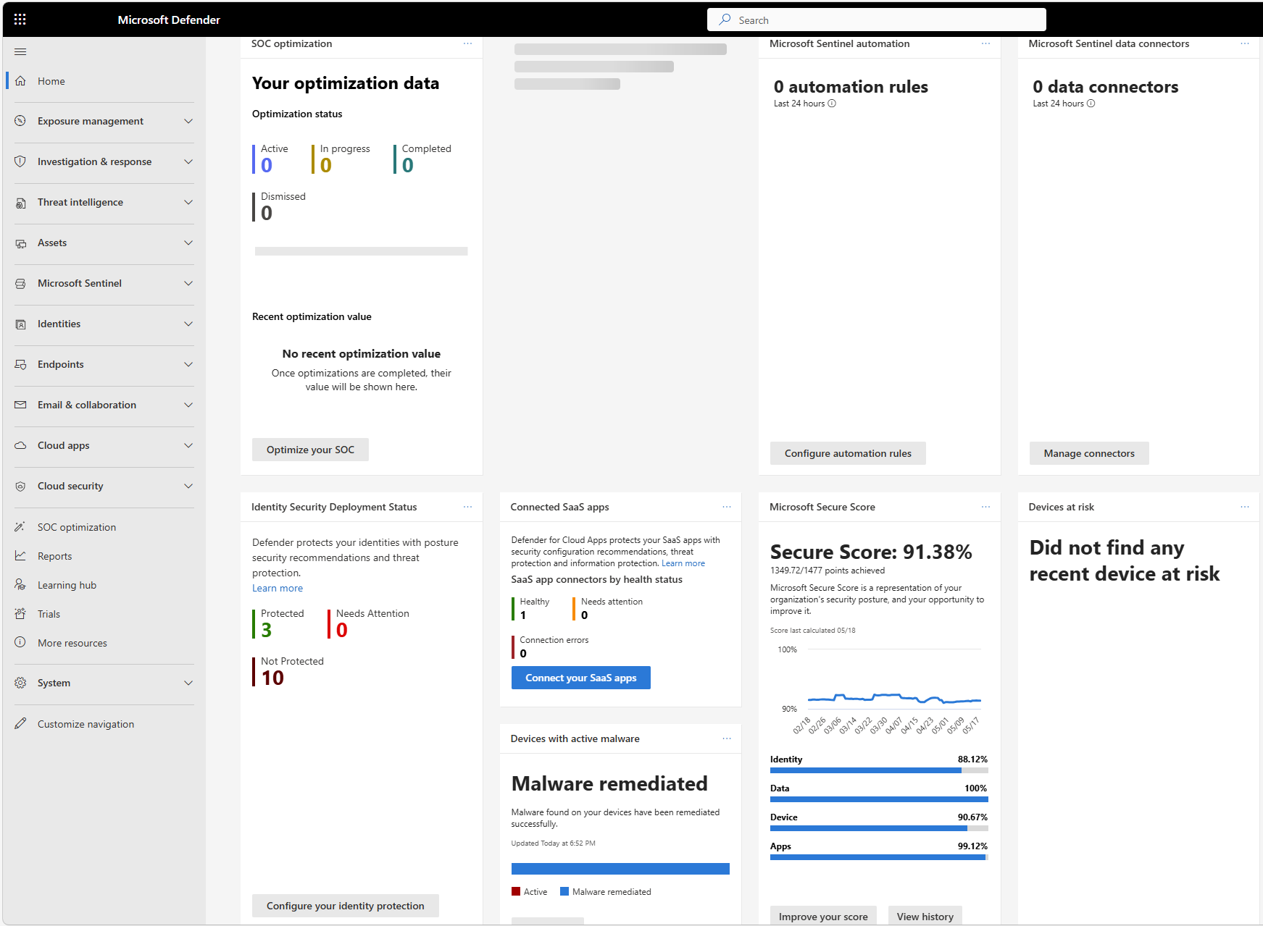
Task: Expand Cloud apps chevron
Action: (x=188, y=445)
